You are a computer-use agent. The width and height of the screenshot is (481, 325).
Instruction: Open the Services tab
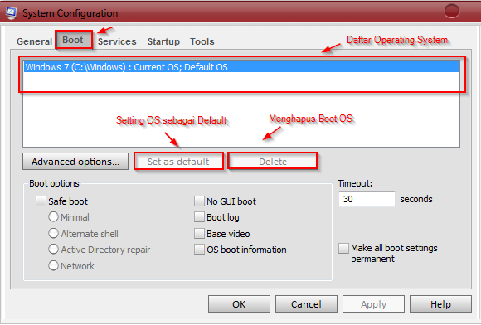(117, 41)
